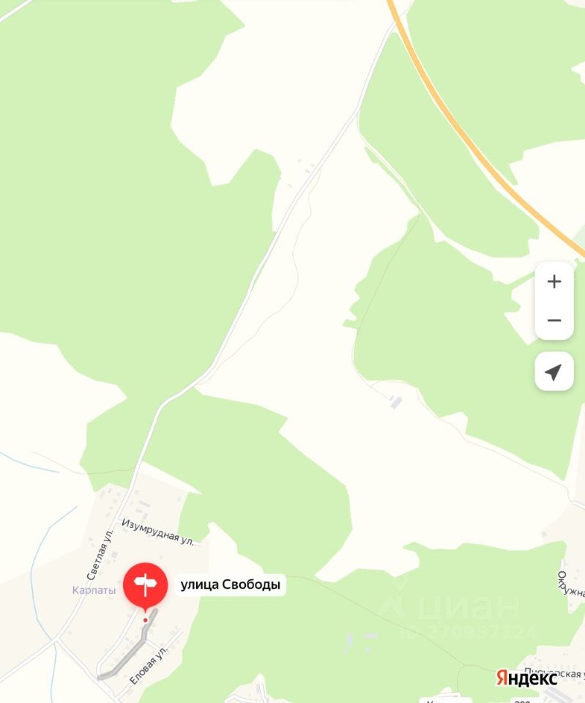Screen dimensions: 585x703
Task: Click the Пионерская street label near the logo
Action: pos(554,672)
